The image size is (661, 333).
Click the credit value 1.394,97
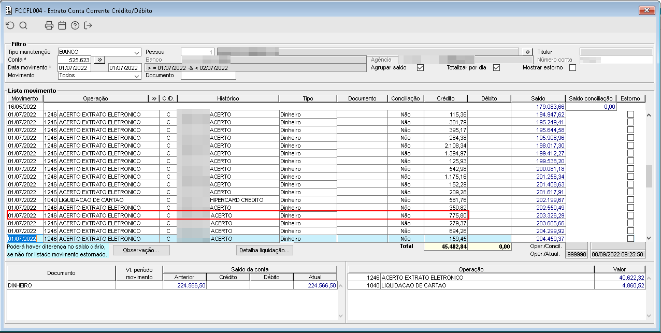coord(455,153)
